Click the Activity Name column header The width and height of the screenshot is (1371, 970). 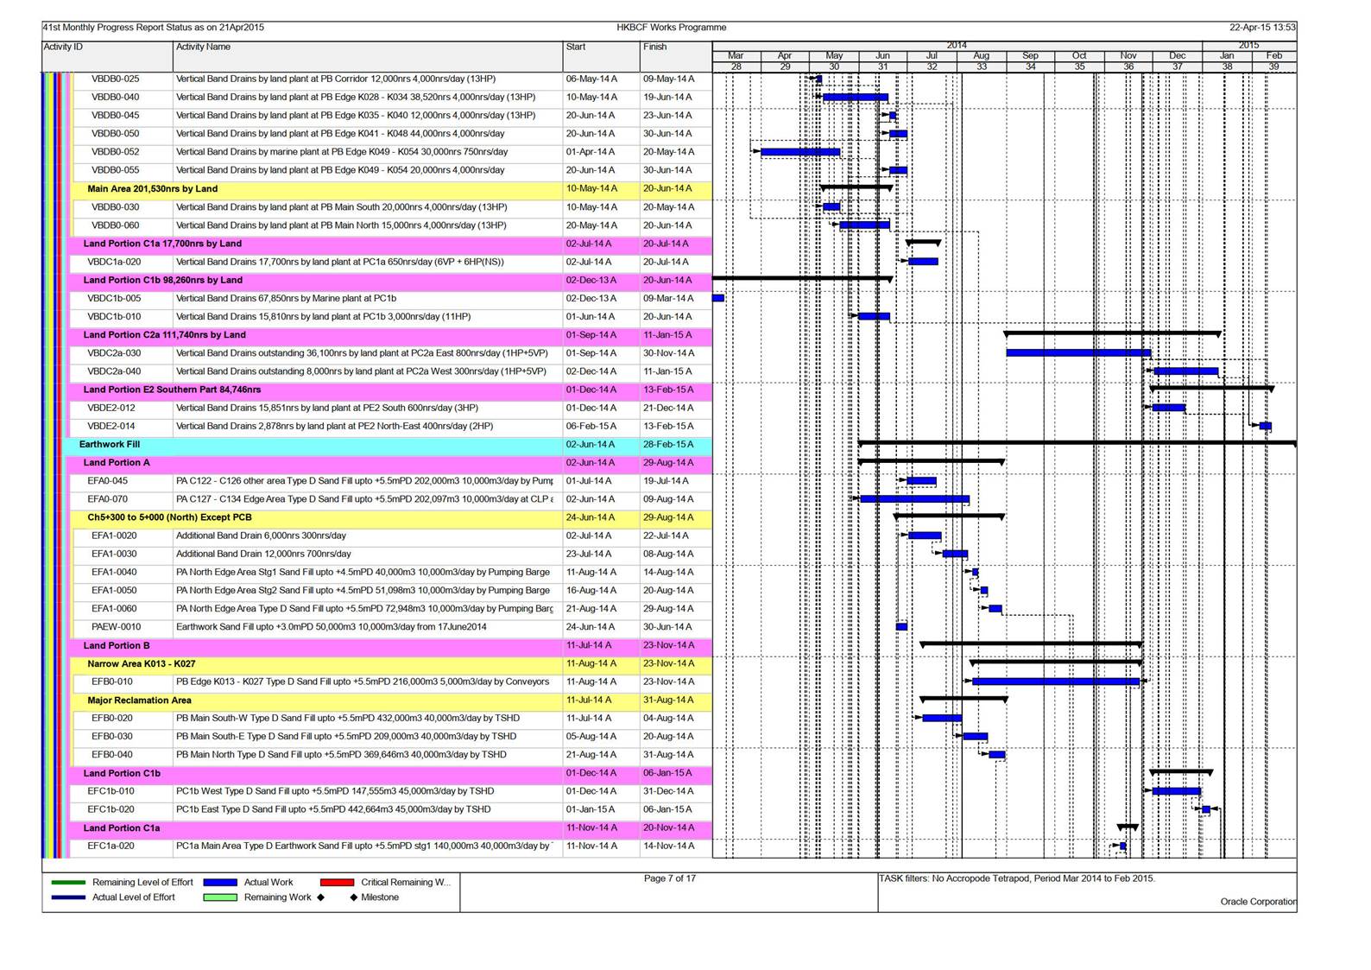point(367,56)
